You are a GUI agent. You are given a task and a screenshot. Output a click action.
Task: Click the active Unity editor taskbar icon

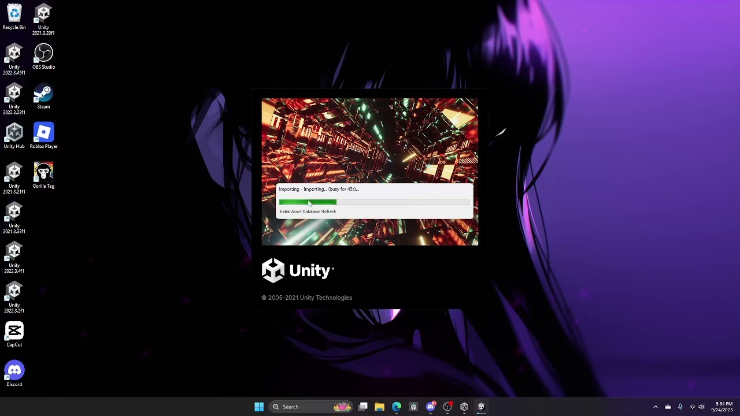point(481,407)
